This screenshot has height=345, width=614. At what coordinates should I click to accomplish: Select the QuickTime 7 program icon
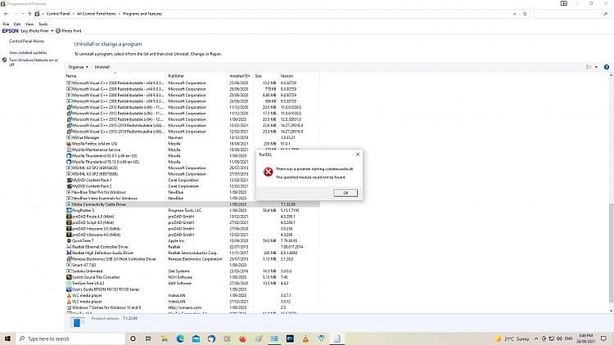[x=69, y=240]
